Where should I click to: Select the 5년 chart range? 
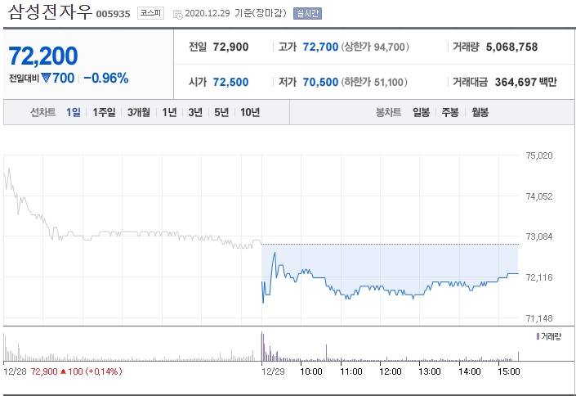coord(221,112)
